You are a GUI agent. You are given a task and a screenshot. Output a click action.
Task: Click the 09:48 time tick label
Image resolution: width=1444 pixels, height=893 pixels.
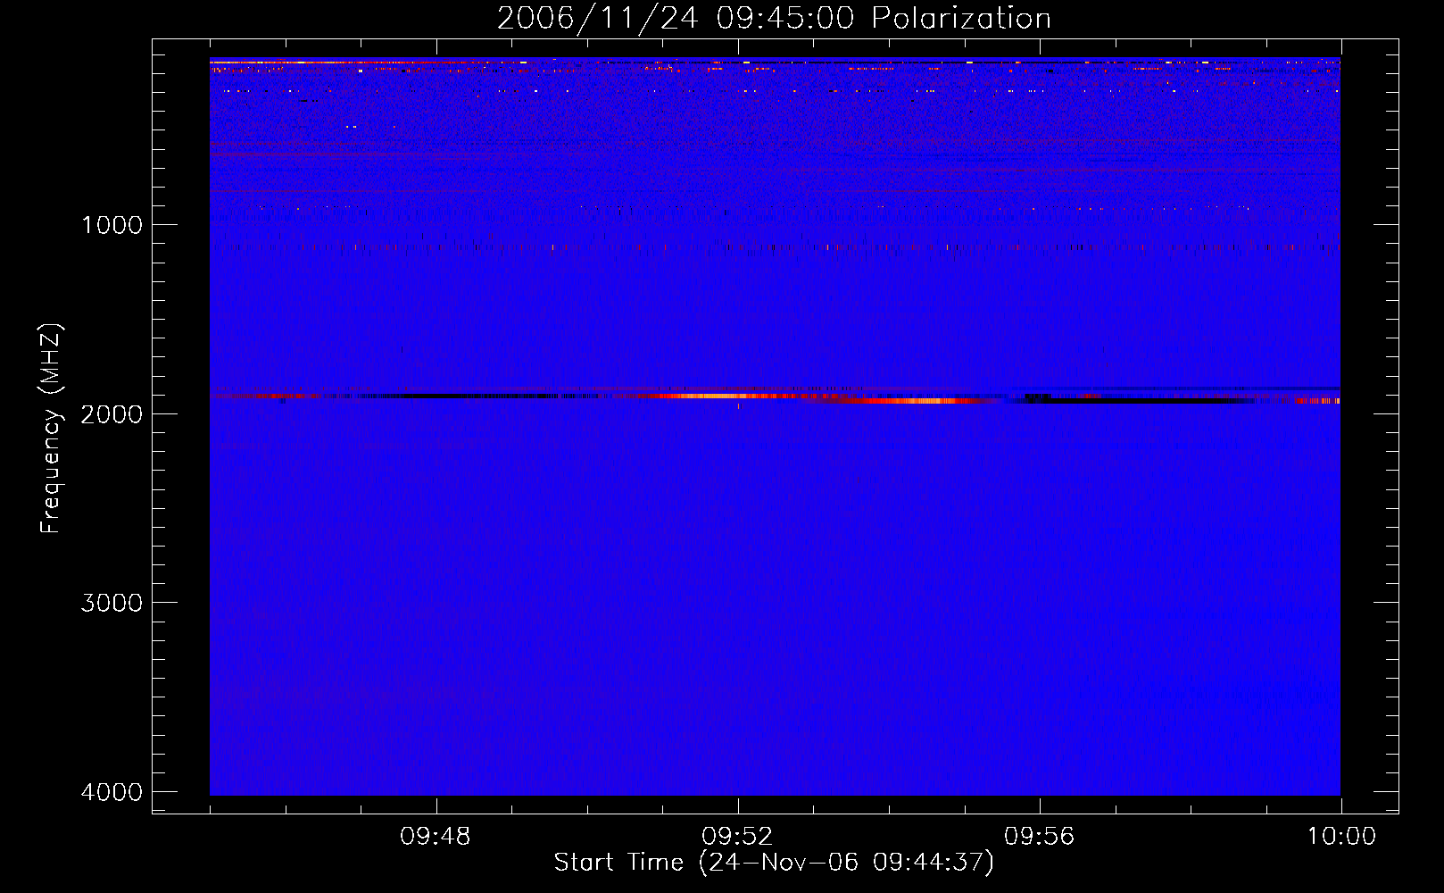click(436, 837)
